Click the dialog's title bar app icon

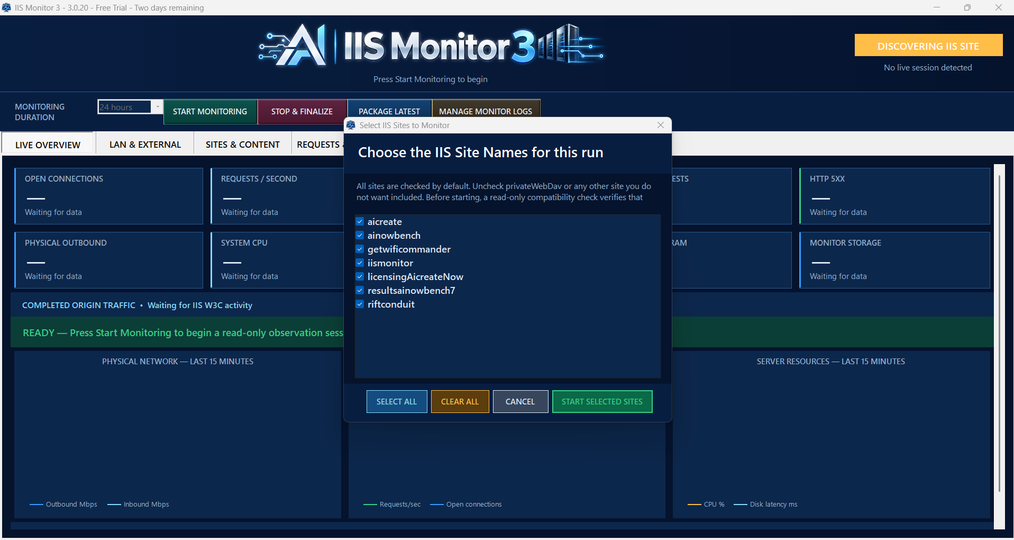(351, 125)
